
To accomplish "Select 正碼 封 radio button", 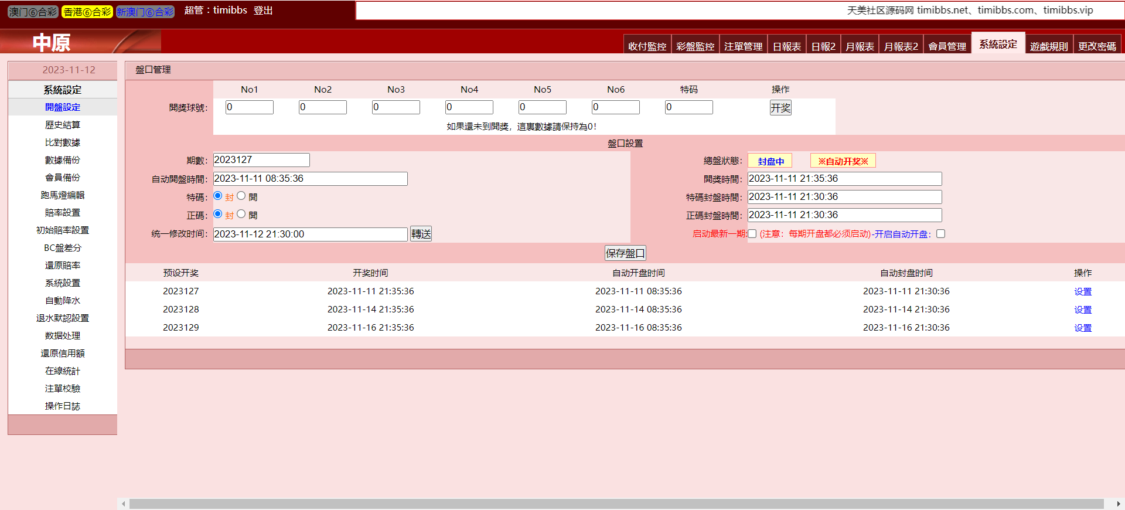I will [x=218, y=214].
